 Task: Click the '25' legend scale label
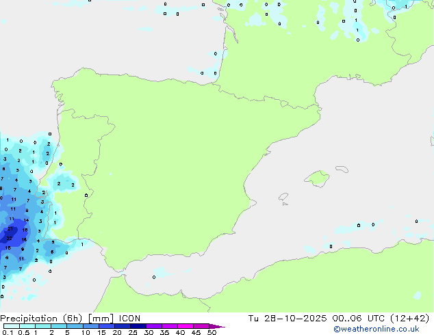point(133,332)
